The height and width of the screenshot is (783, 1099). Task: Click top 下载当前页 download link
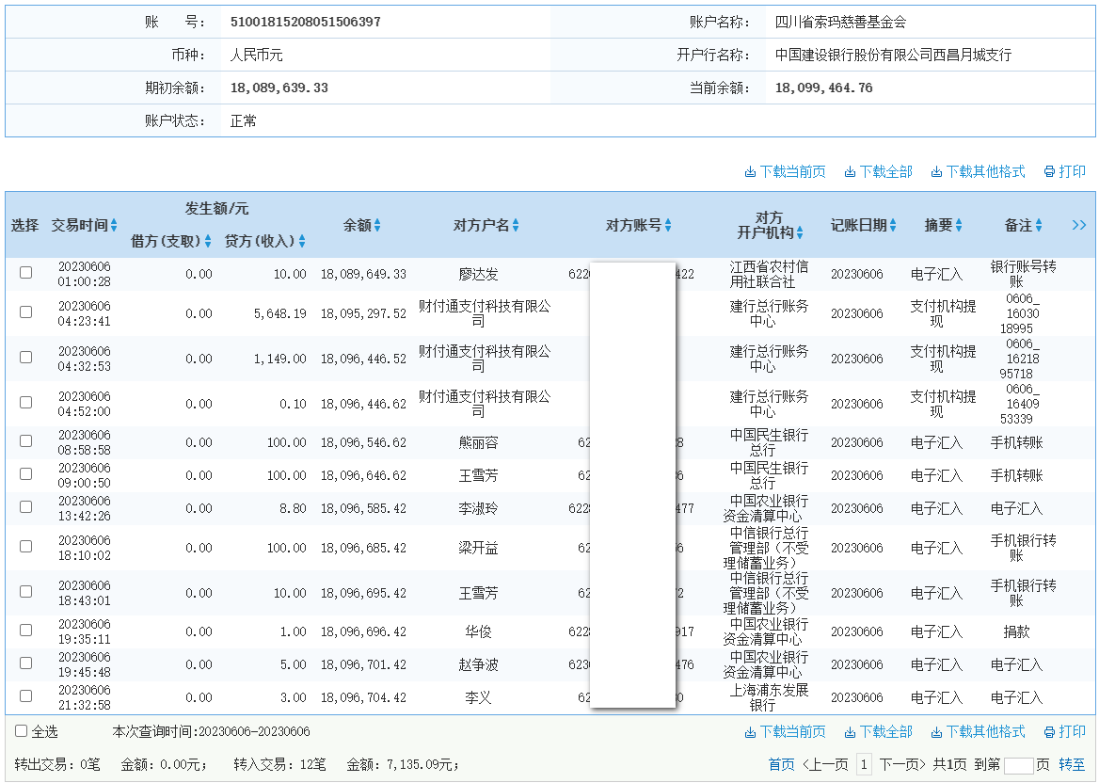tap(785, 171)
